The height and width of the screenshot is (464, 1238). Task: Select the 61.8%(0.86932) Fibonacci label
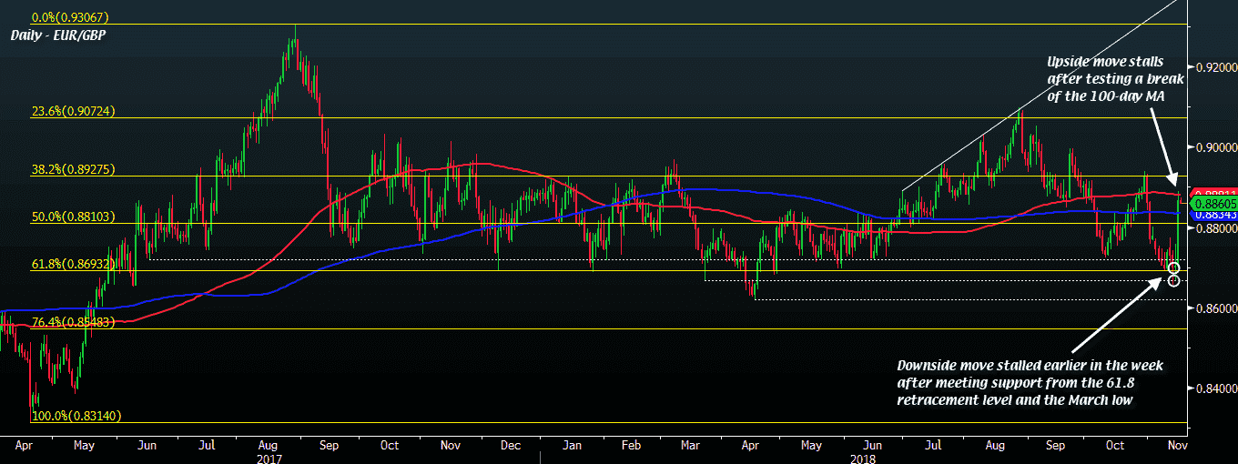click(75, 263)
